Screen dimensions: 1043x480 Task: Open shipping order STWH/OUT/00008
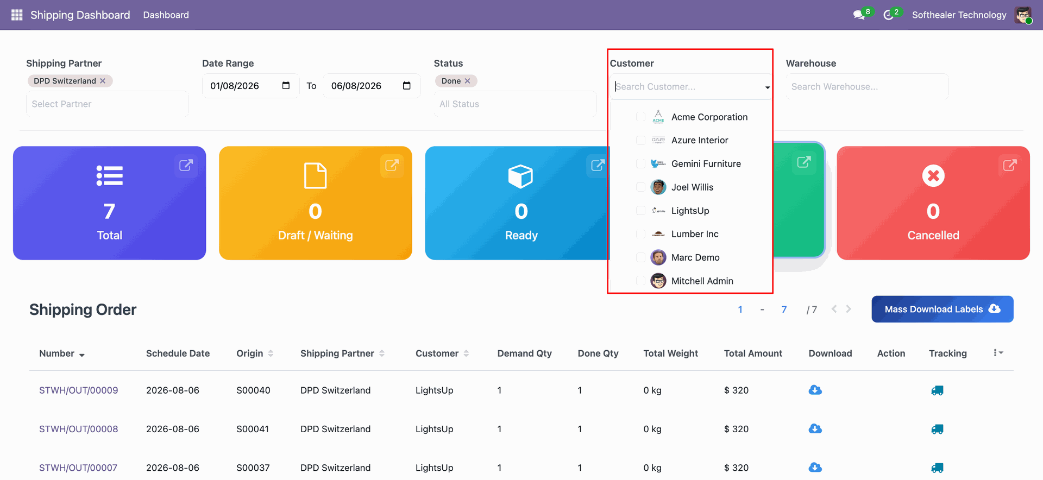[x=79, y=429]
